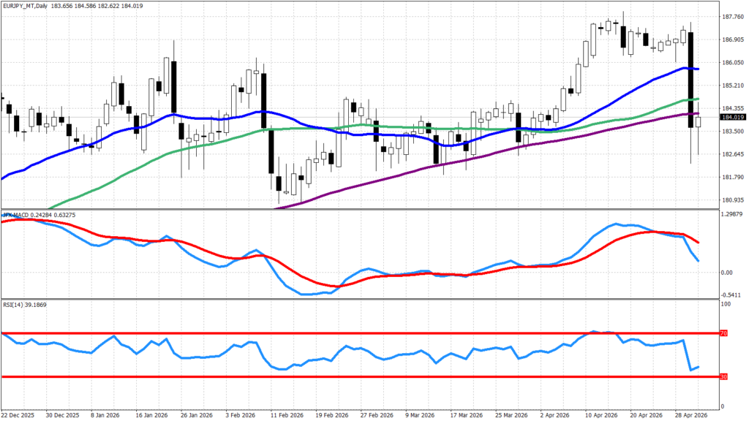Select the 22 Dec 2025 date label

coord(18,415)
